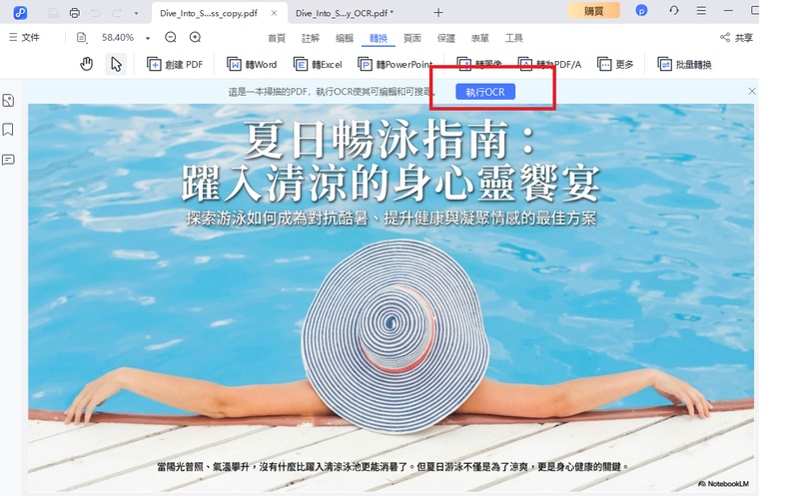
Task: Open 批量轉換 batch convert
Action: point(684,64)
